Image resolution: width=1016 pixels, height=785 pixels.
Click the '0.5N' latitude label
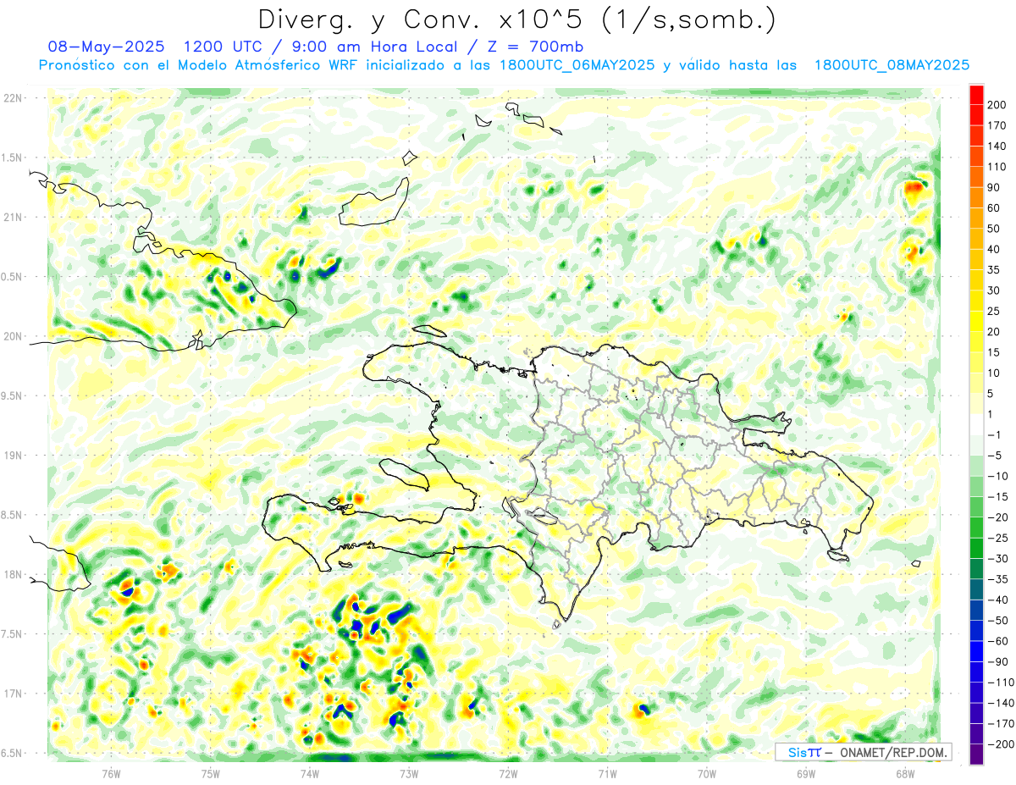[x=12, y=277]
